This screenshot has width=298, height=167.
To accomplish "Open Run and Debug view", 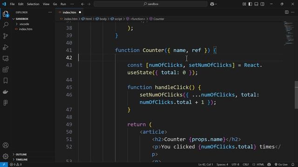I will pyautogui.click(x=6, y=47).
